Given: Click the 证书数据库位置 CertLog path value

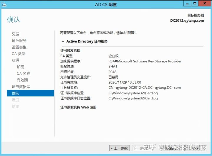Looking at the screenshot, I should click(x=133, y=93).
